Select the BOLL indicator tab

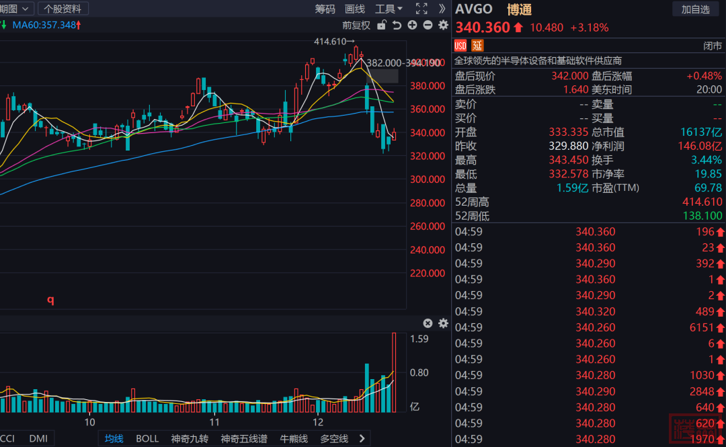point(147,439)
